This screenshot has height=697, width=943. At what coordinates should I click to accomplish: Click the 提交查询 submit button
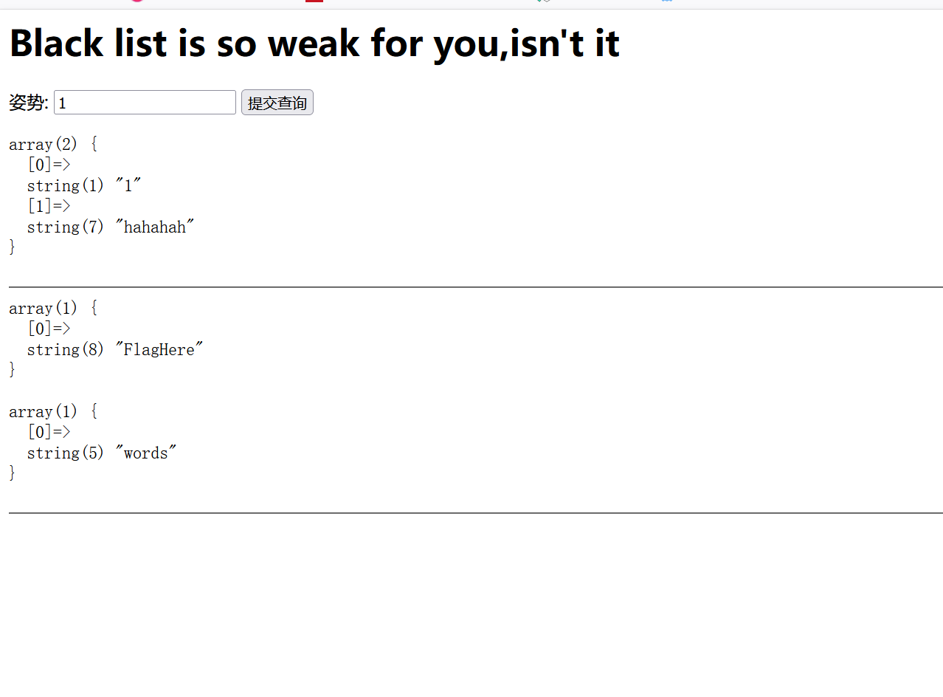pos(277,103)
